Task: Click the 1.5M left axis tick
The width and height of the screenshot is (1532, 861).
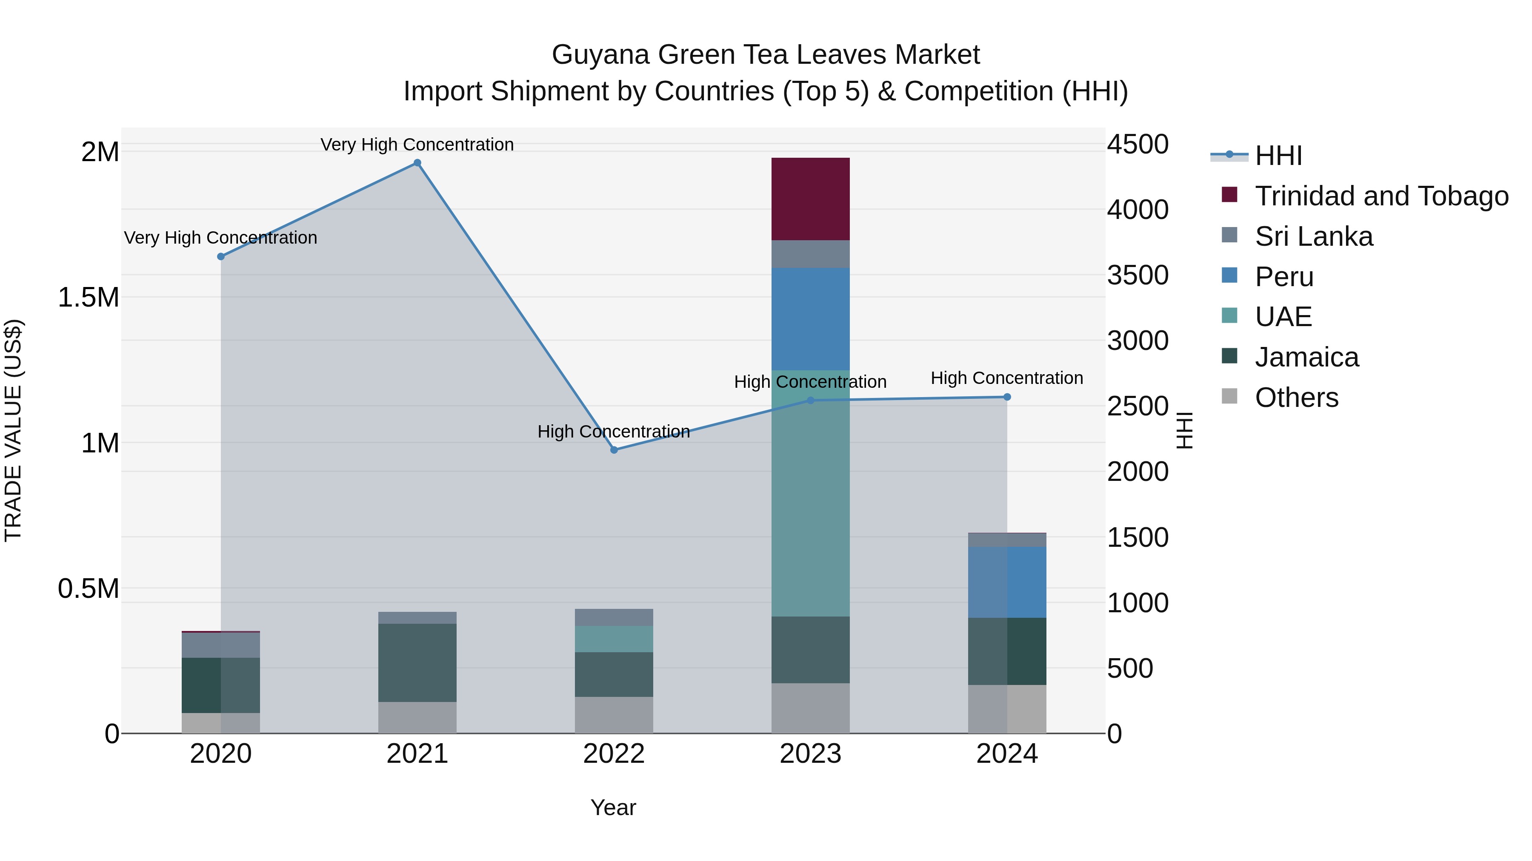Action: 89,297
